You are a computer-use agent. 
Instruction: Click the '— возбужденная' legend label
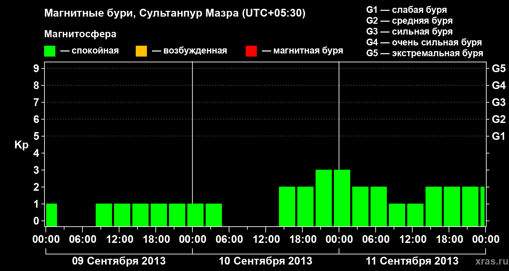click(x=189, y=51)
